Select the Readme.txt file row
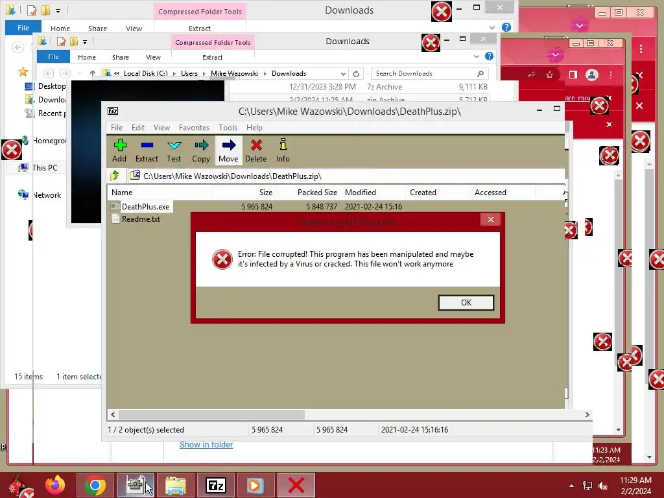664x498 pixels. click(136, 219)
